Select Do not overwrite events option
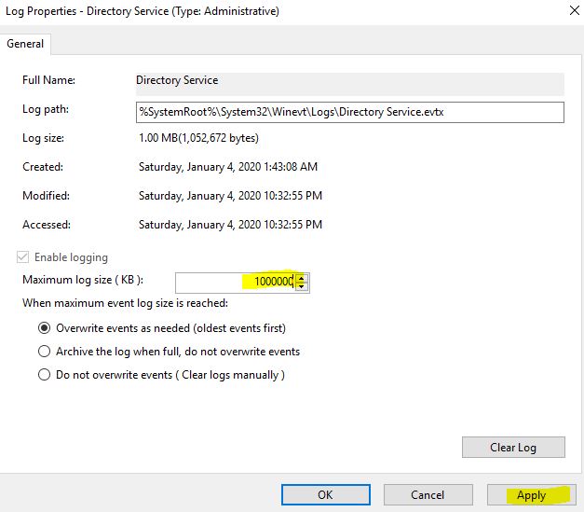 pyautogui.click(x=44, y=374)
